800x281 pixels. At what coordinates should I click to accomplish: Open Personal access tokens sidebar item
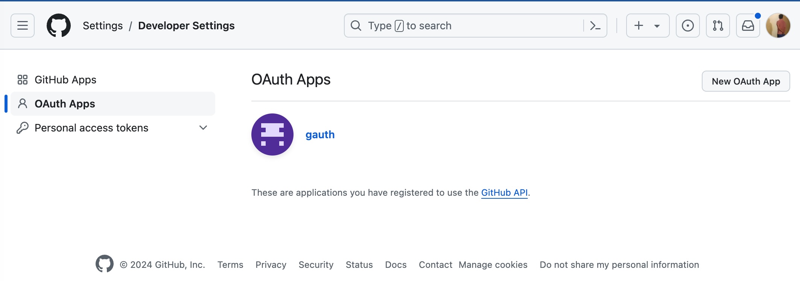coord(113,128)
